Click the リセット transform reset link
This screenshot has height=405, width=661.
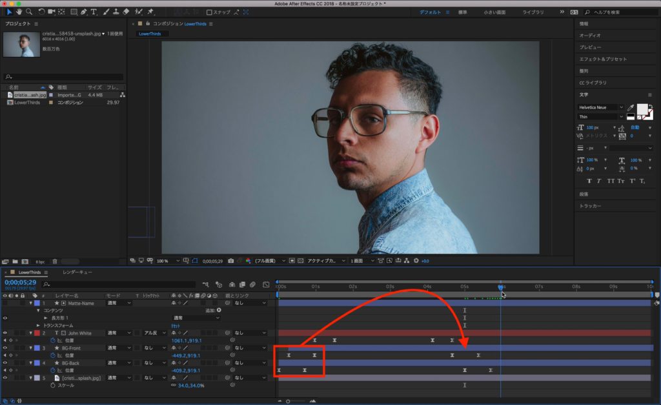pos(176,326)
